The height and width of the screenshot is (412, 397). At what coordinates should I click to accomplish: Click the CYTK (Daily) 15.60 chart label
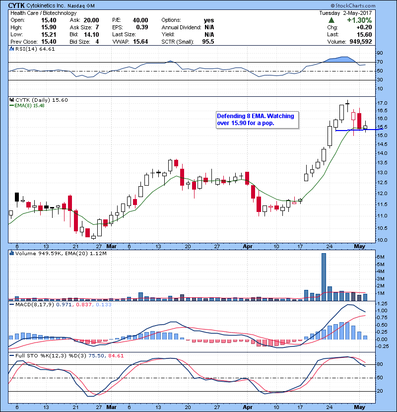click(x=42, y=100)
